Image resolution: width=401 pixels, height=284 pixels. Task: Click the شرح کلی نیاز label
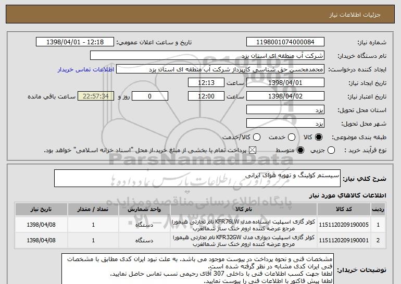click(365, 179)
